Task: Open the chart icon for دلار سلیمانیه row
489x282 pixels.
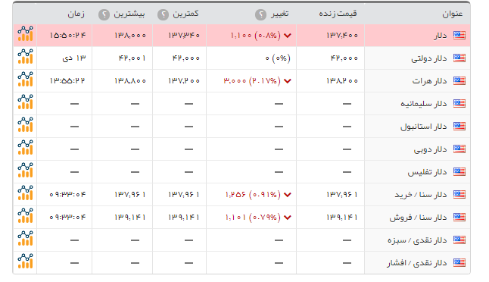Action: (x=25, y=102)
